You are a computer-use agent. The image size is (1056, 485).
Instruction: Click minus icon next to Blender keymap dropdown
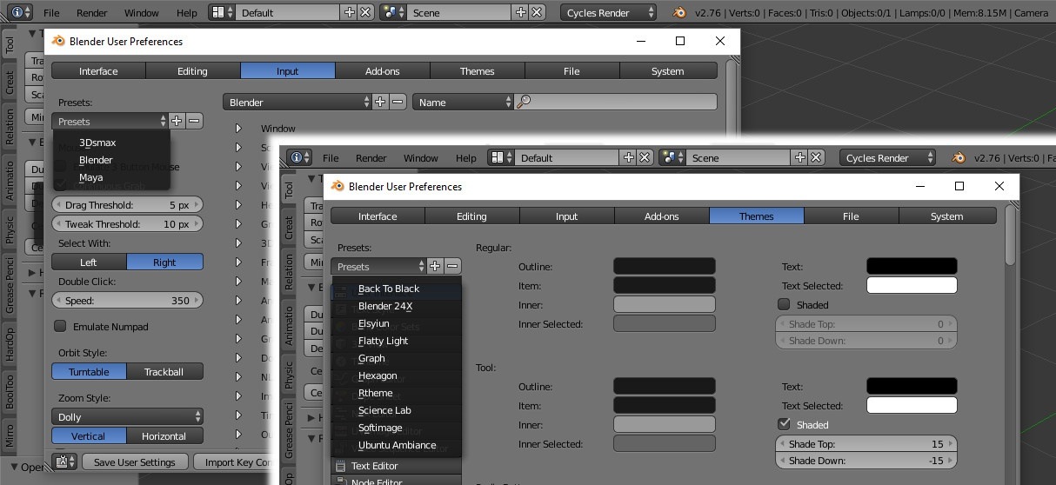point(398,103)
